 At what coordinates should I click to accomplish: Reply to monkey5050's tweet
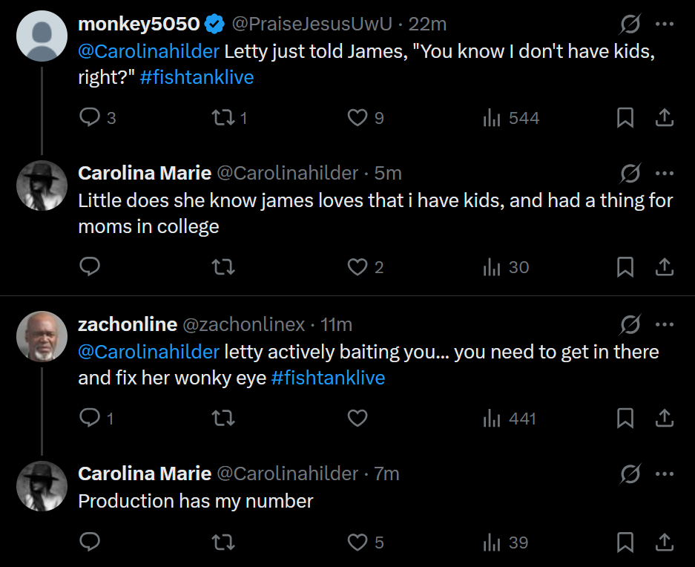tap(90, 117)
